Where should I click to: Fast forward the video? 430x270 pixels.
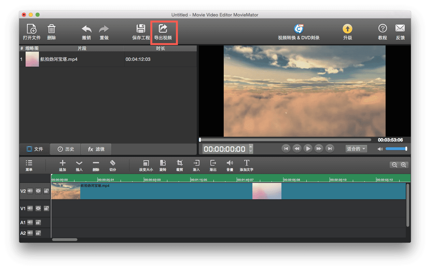(x=319, y=149)
